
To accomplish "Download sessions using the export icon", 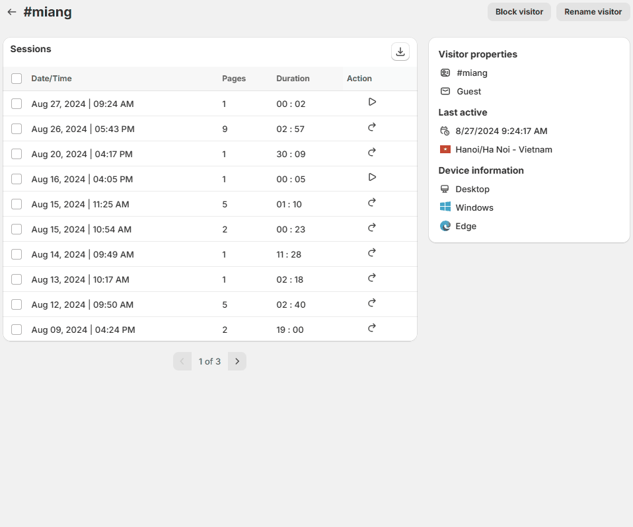I will point(400,52).
